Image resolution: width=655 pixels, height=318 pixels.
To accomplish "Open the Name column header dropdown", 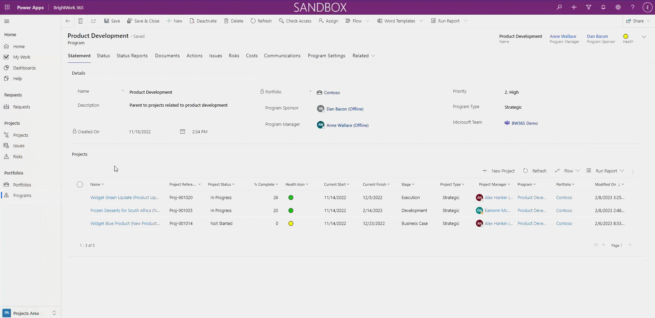I will tap(97, 184).
